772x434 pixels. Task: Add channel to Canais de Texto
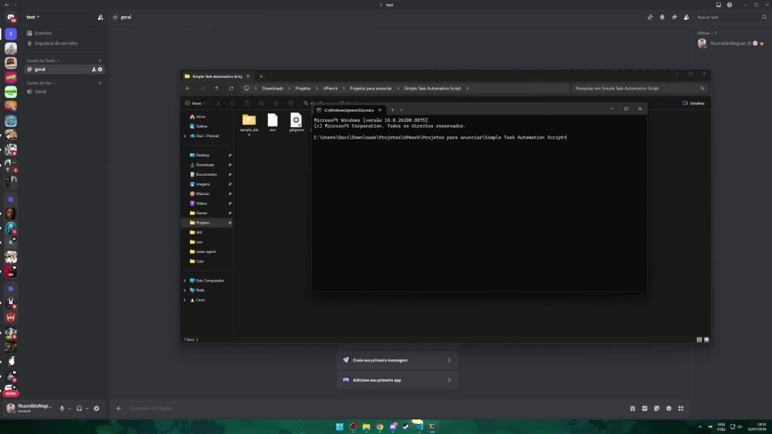[x=100, y=60]
